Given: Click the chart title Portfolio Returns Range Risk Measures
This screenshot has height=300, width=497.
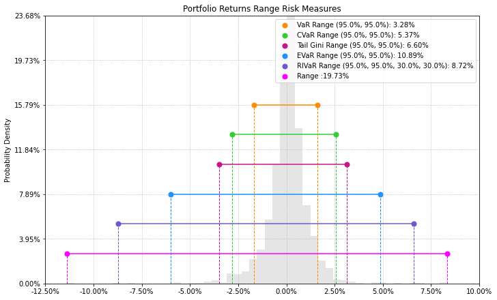Looking at the screenshot, I should click(262, 9).
